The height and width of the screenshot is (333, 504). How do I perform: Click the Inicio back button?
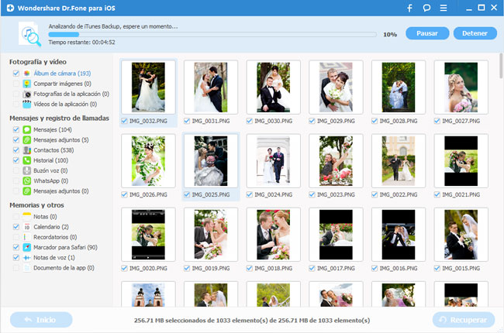[x=41, y=320]
